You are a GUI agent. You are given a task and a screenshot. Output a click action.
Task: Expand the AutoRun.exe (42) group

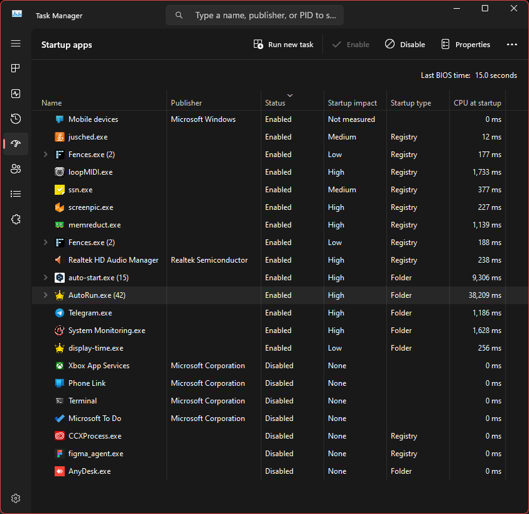45,295
